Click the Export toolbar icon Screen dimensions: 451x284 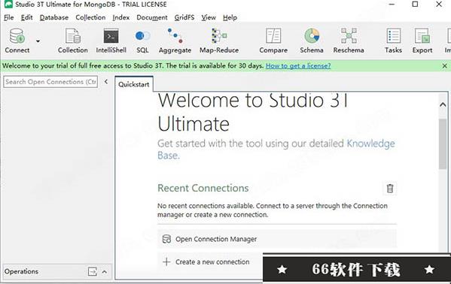point(422,41)
